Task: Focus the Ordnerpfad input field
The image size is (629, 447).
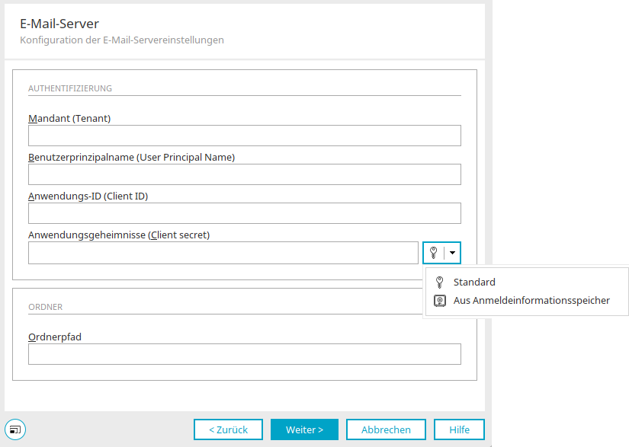Action: (244, 354)
